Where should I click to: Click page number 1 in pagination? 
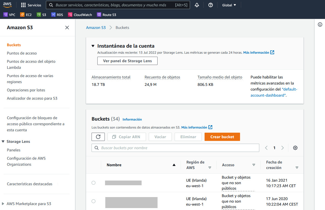[x=274, y=148]
